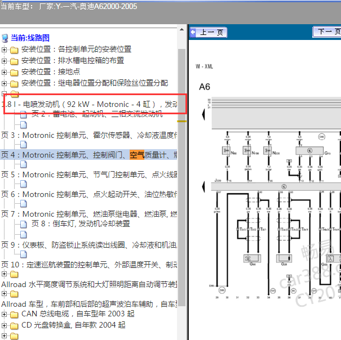Image resolution: width=341 pixels, height=340 pixels.
Task: Expand the 排水槽电控箱的布置 folder
Action: [x=4, y=61]
